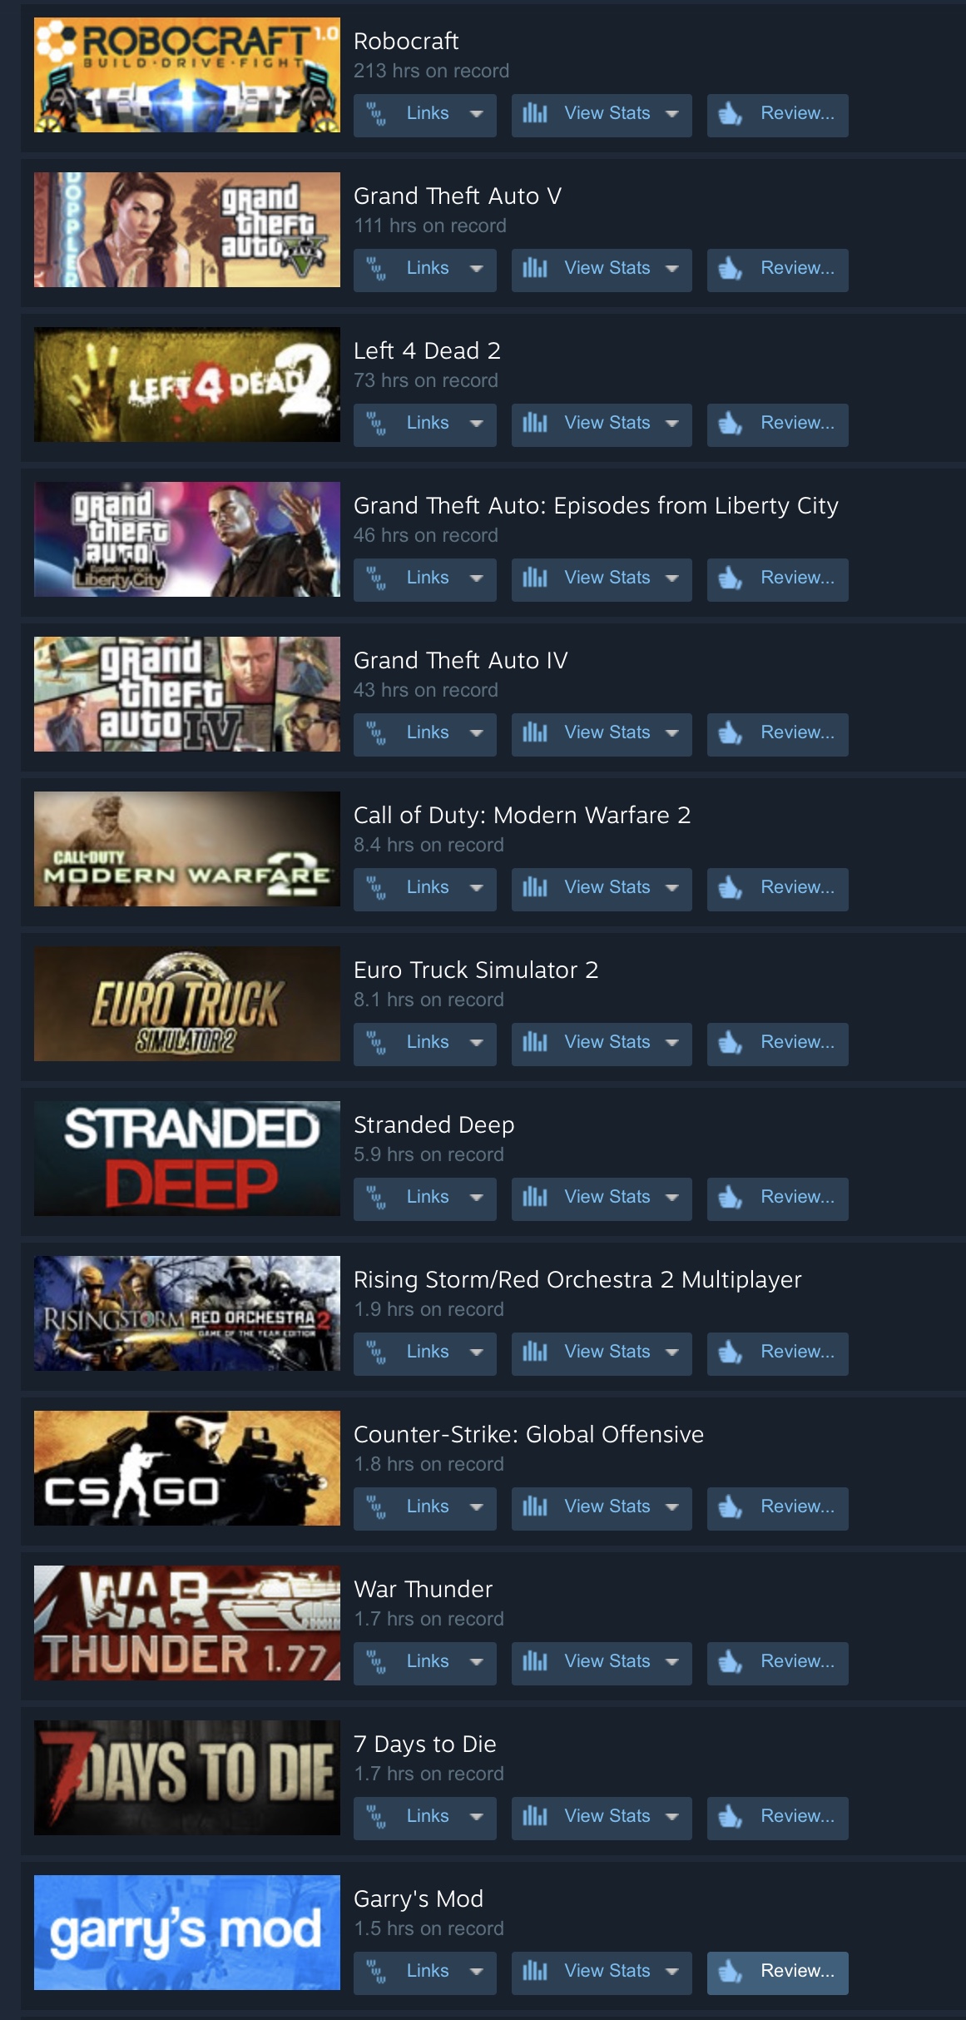
Task: Click the stats bar icon for Euro Truck Simulator 2
Action: [535, 1043]
